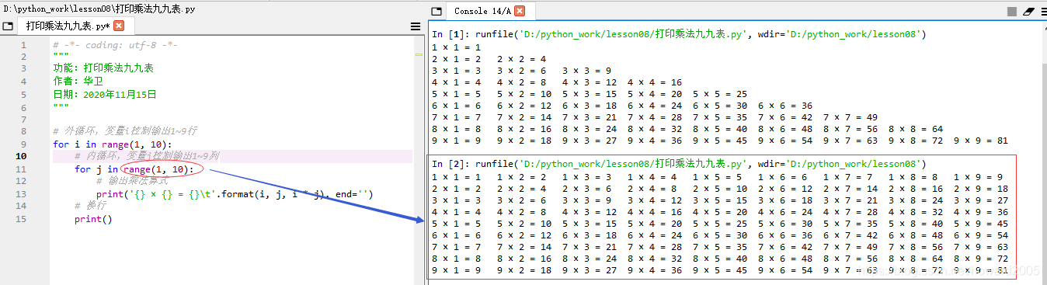
Task: Open the editor's browse tabs icon
Action: (8, 26)
